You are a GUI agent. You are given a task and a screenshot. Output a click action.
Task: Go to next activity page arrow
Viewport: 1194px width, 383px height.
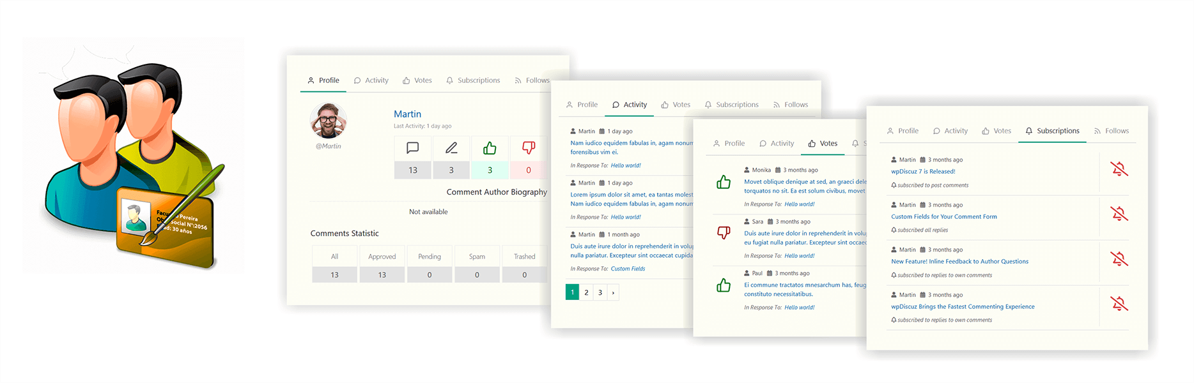point(613,292)
